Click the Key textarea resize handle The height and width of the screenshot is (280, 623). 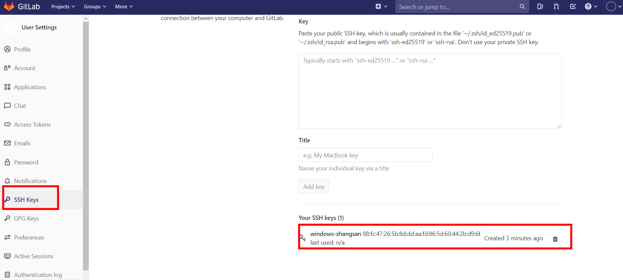559,126
